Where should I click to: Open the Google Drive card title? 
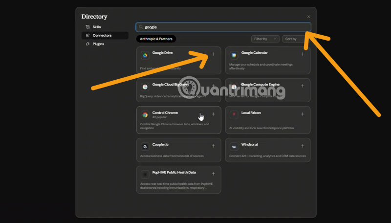tap(162, 53)
